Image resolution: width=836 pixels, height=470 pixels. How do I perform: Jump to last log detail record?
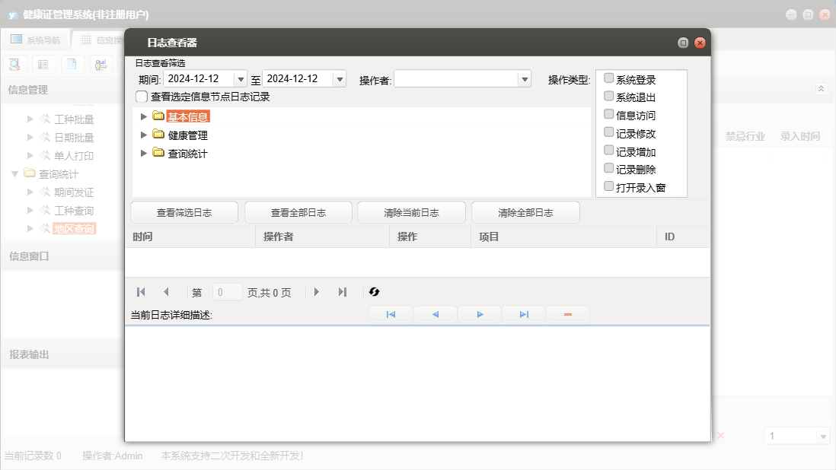pyautogui.click(x=524, y=314)
